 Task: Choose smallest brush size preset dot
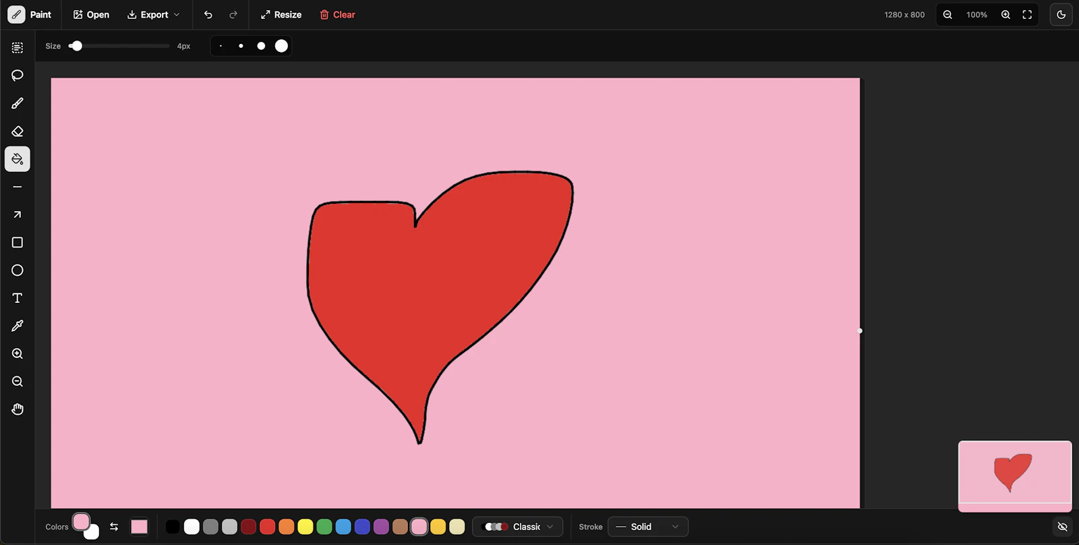tap(221, 46)
